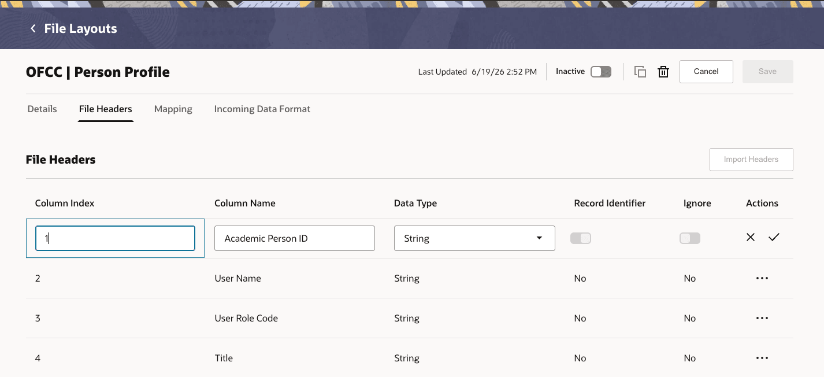Click the Academic Person ID name field
This screenshot has height=377, width=824.
(295, 238)
